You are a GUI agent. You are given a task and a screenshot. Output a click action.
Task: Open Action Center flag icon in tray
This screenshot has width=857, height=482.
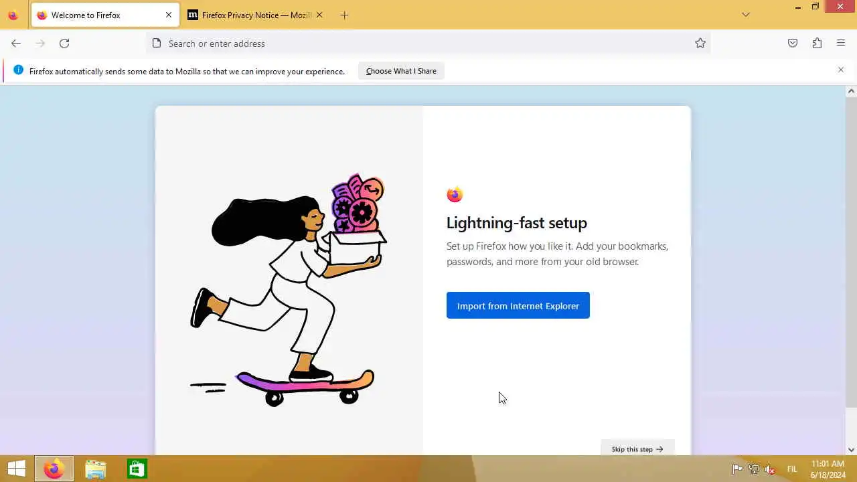pos(737,469)
